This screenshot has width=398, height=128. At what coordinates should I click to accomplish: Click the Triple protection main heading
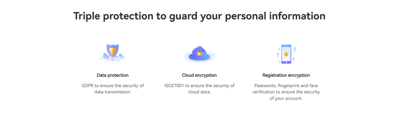(199, 16)
